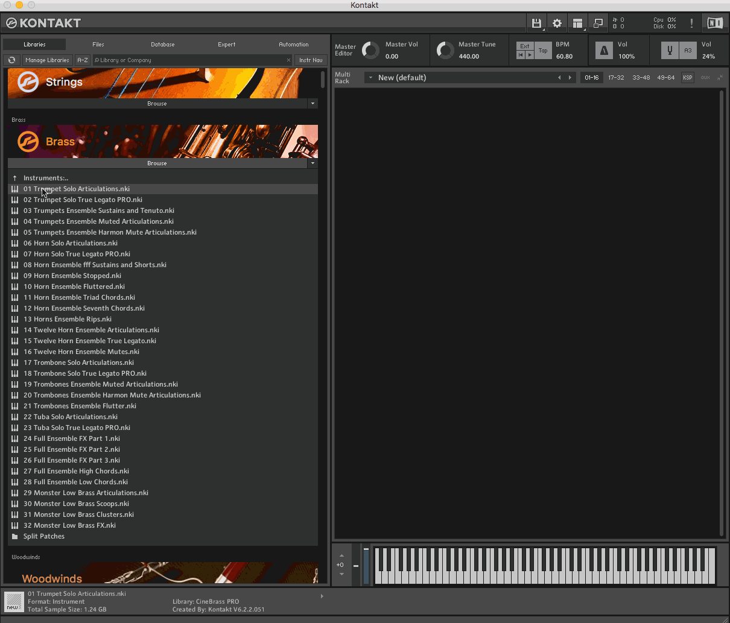Click keyboard icon beside 32 Monster Low Brass FX

[14, 525]
